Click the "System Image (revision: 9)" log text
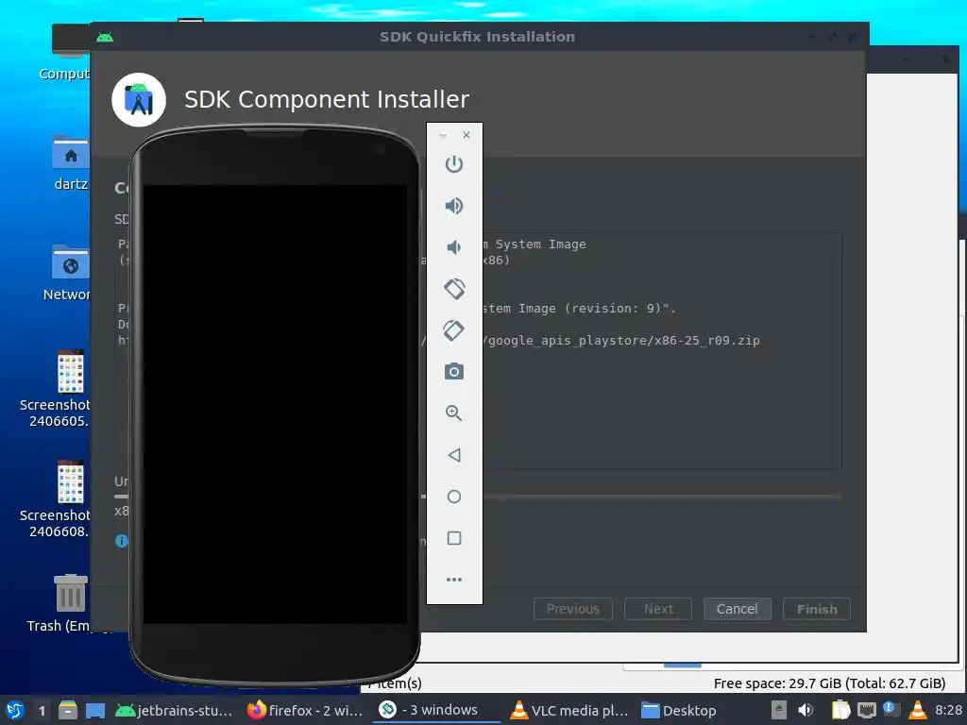Viewport: 967px width, 725px height. click(579, 309)
